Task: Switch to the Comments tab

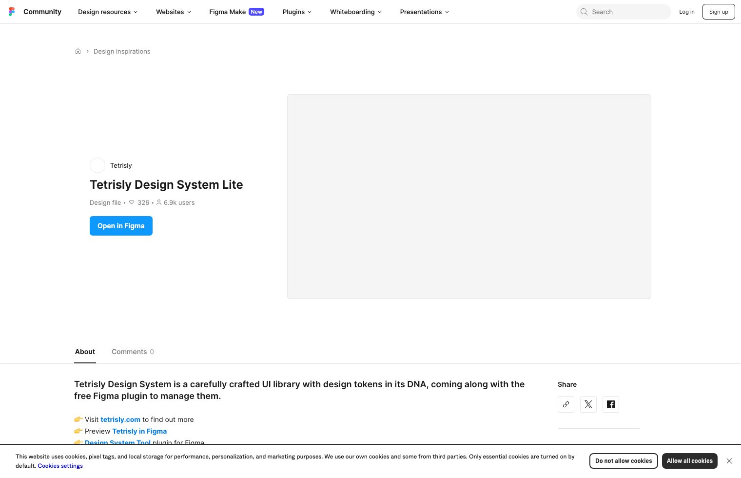Action: click(129, 352)
